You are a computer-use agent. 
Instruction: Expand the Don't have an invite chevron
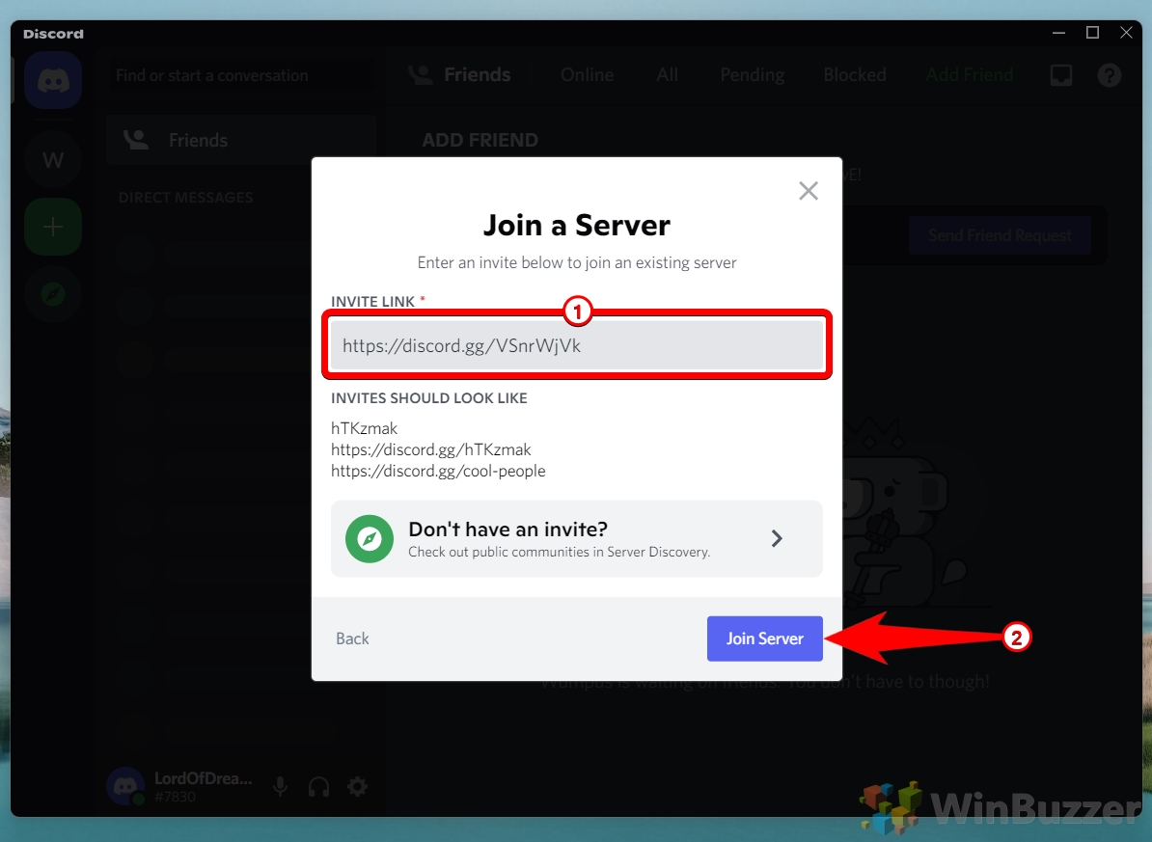[777, 538]
